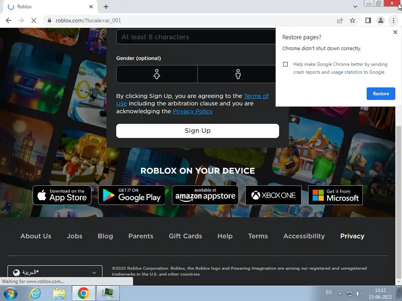Select the female gender option
The image size is (402, 301).
(x=157, y=74)
